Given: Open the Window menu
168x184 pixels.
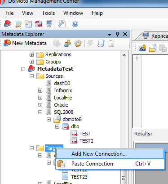Looking at the screenshot, I should pos(73,13).
